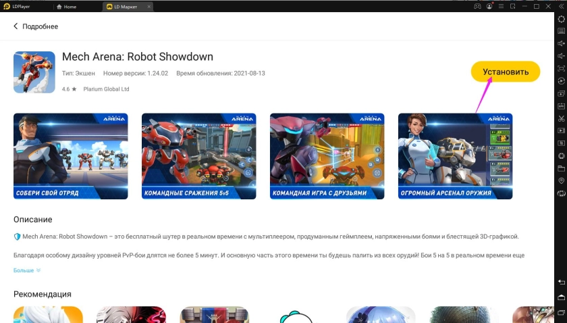
Task: Rotate the screen using sidebar icon
Action: (561, 193)
